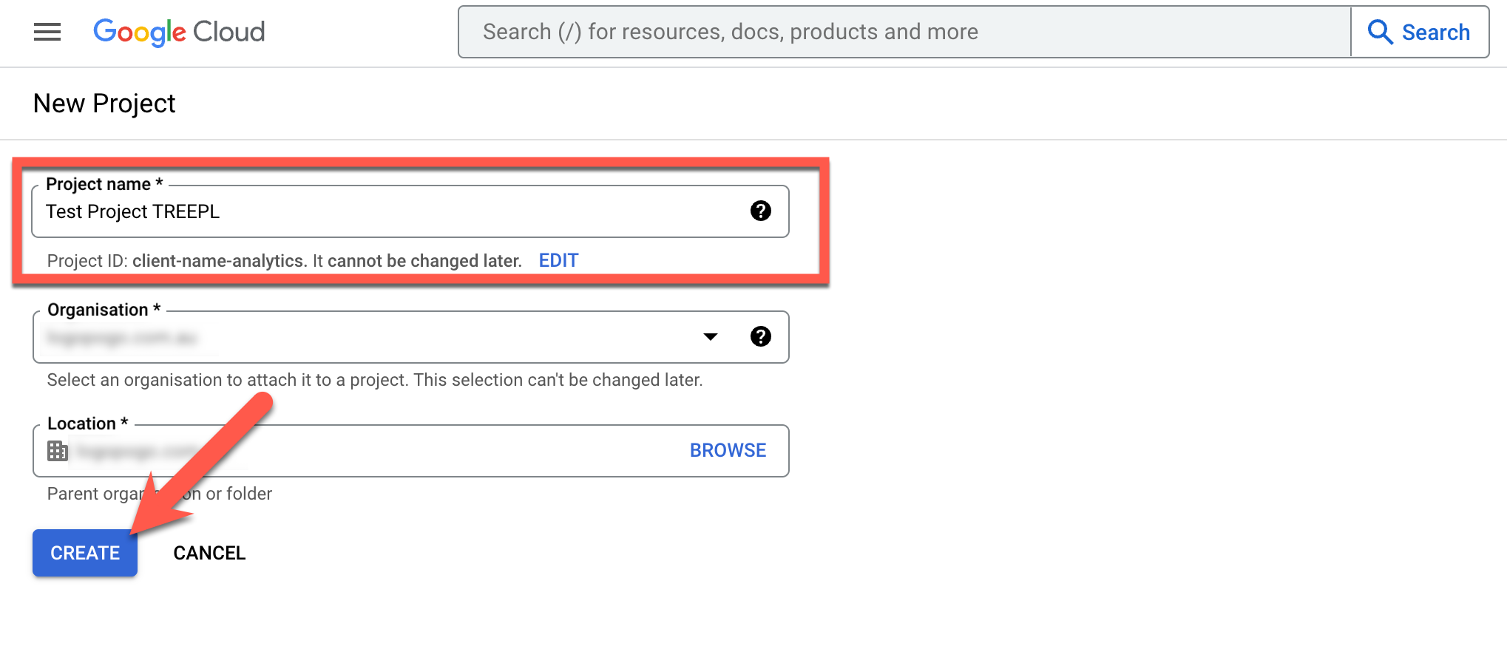Open the Project name help icon
Screen dimensions: 1507x646
click(760, 211)
